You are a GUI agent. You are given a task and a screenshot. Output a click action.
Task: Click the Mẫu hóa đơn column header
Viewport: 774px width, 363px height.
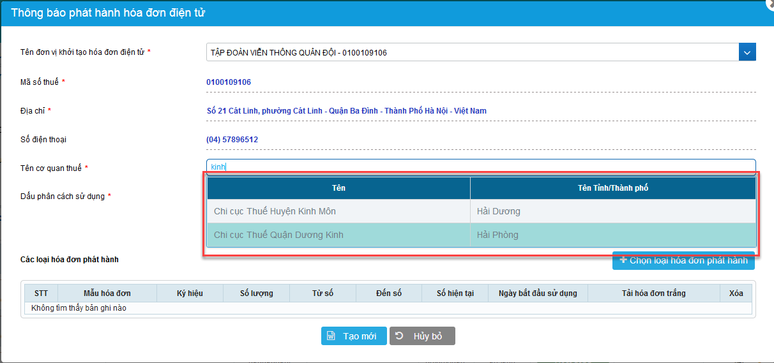coord(107,293)
